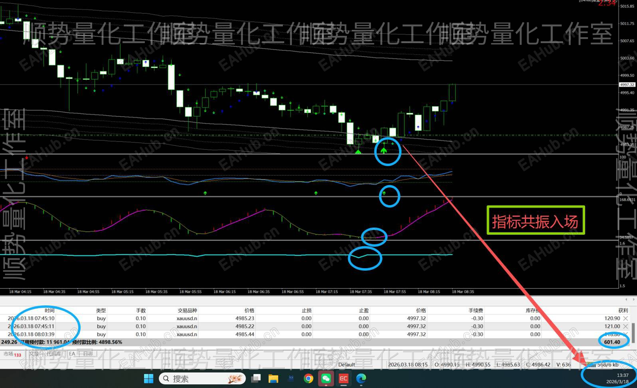Open the Windows Start menu

pyautogui.click(x=148, y=378)
